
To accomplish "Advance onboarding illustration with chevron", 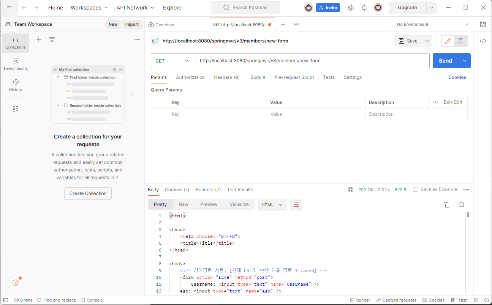I will pos(132,94).
